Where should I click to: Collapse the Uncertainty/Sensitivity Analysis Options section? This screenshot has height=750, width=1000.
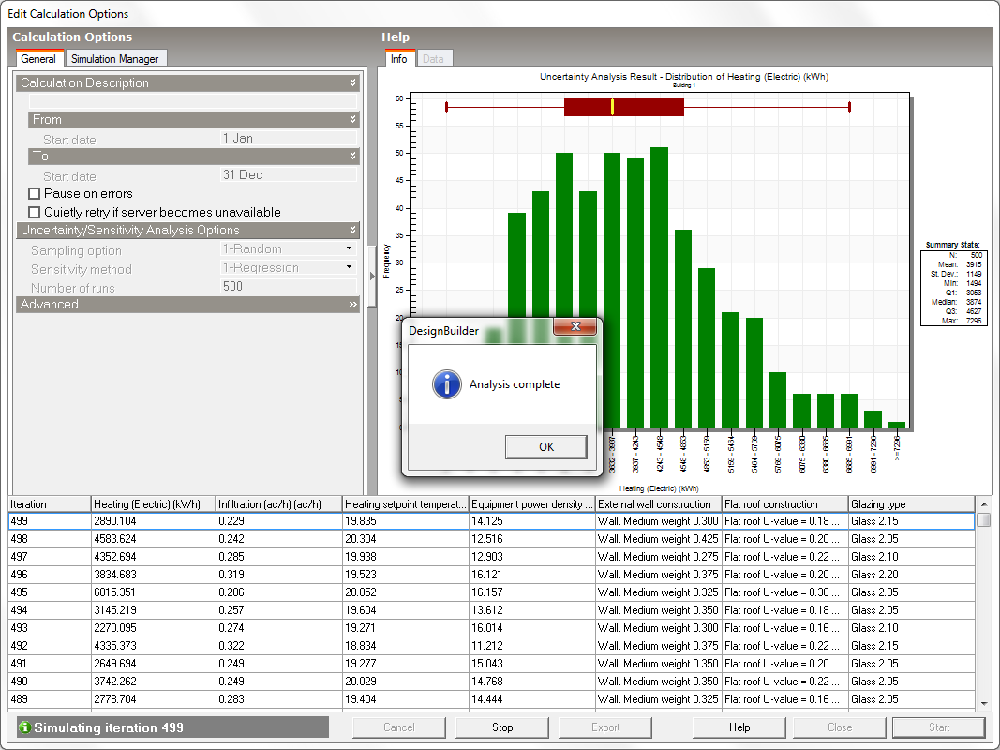pos(352,231)
